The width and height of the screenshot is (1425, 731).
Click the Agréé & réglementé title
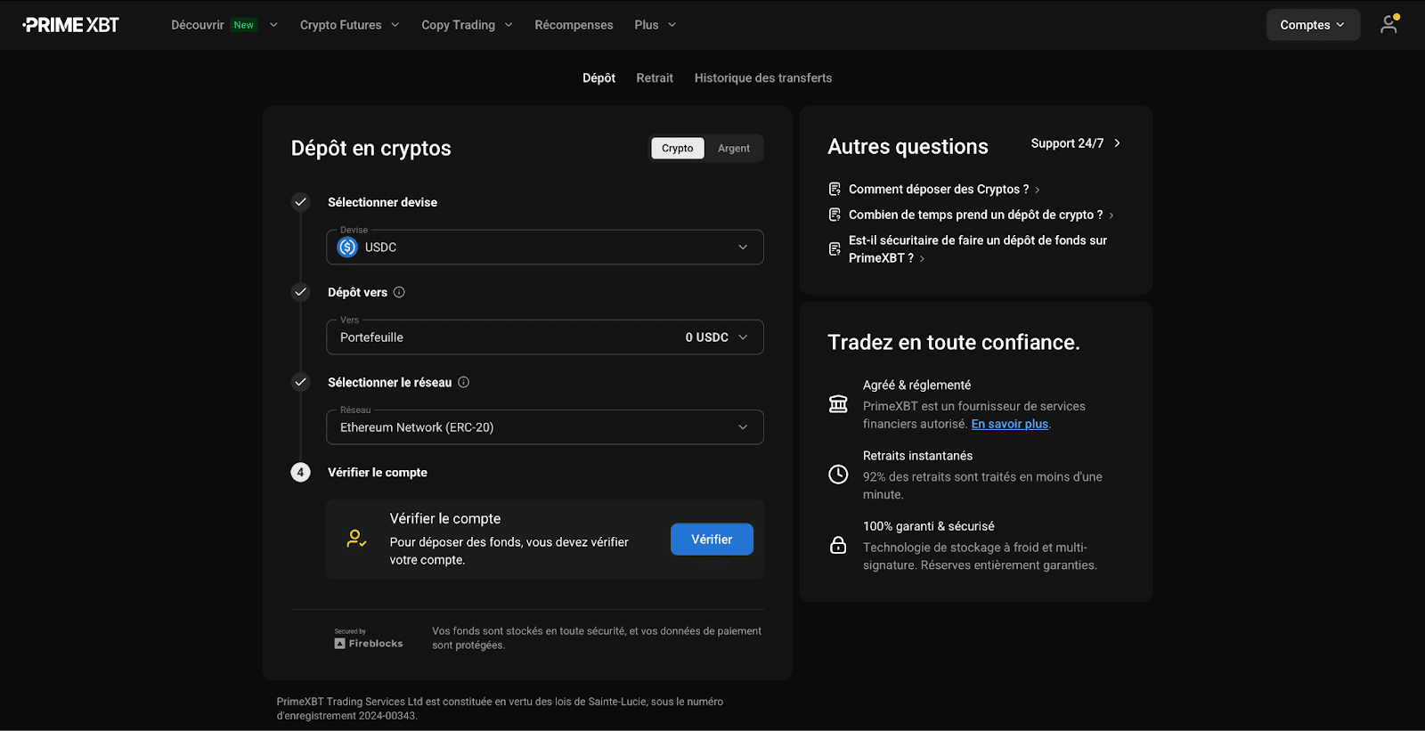click(x=917, y=385)
